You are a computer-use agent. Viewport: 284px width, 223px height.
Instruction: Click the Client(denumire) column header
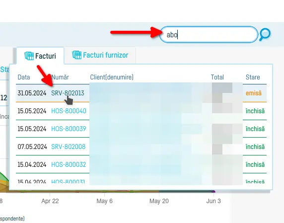[x=112, y=77]
